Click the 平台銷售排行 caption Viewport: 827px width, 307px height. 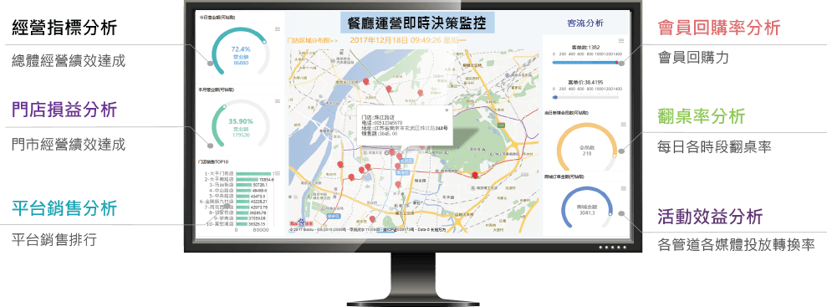point(54,239)
